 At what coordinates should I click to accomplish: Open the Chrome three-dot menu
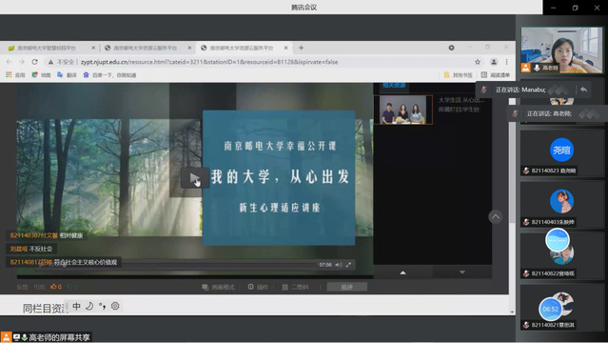click(x=506, y=62)
